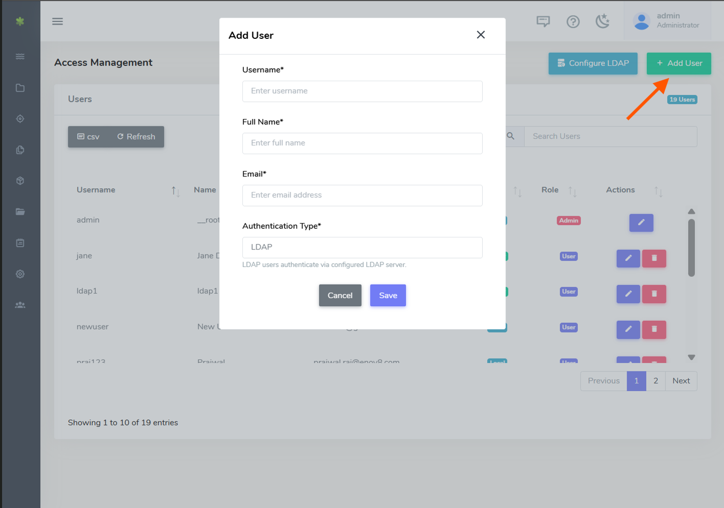724x508 pixels.
Task: Open the settings gear sidebar icon
Action: 20,274
